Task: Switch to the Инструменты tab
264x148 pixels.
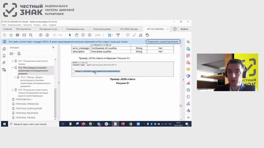Action: coord(24,29)
